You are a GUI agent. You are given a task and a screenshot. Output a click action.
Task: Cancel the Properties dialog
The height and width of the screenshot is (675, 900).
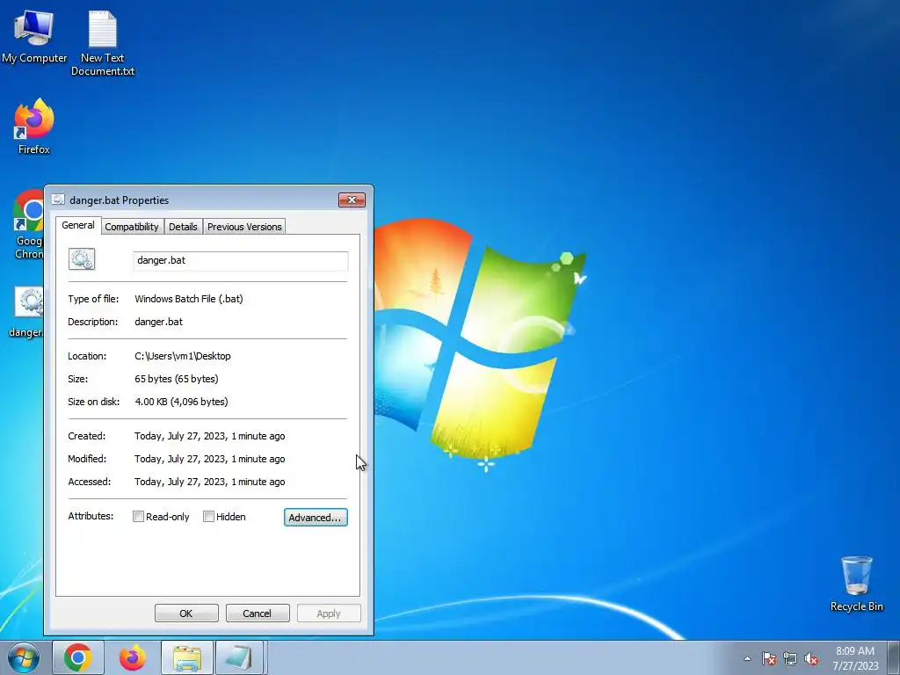[x=258, y=613]
